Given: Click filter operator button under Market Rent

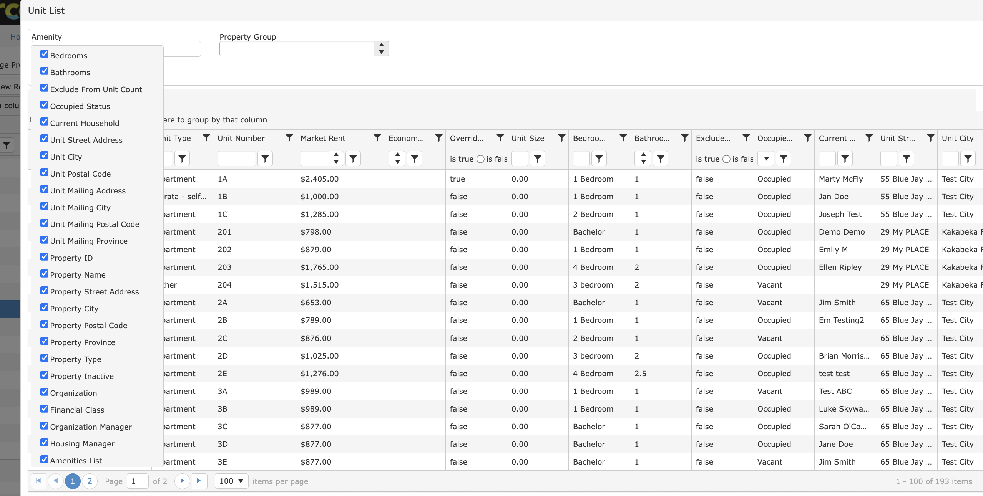Looking at the screenshot, I should (x=353, y=159).
